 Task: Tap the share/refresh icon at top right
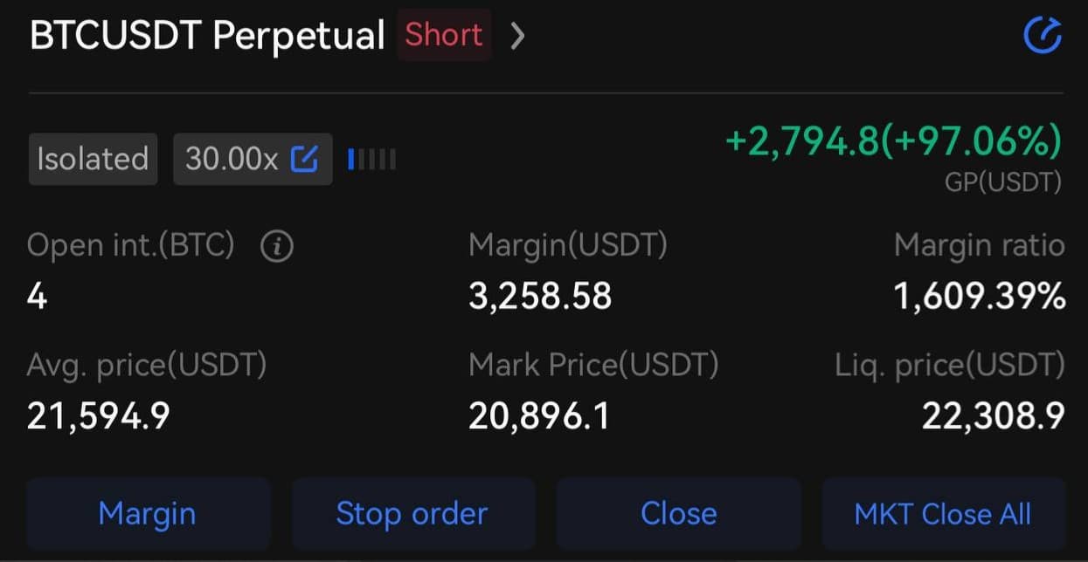pyautogui.click(x=1042, y=36)
